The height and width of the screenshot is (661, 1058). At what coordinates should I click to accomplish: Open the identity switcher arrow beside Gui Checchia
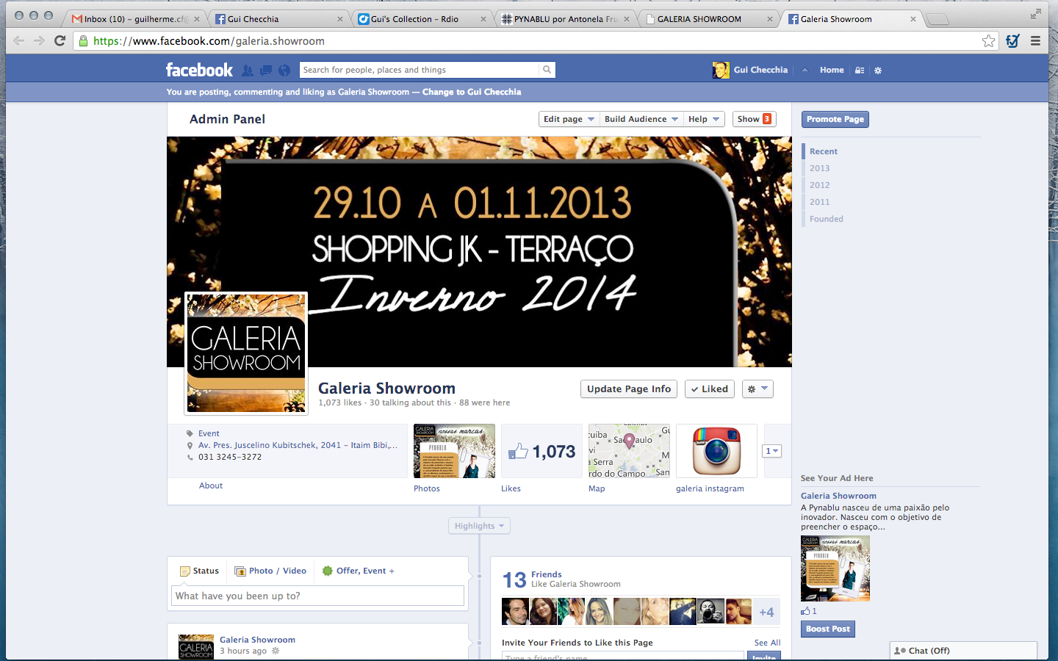pyautogui.click(x=805, y=71)
